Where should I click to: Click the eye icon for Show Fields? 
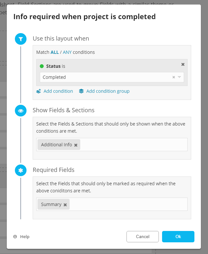tap(21, 111)
